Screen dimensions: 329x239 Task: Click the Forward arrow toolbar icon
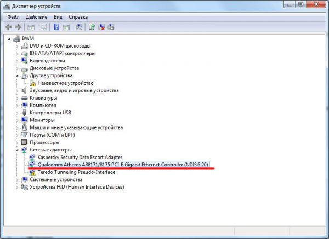tap(18, 27)
